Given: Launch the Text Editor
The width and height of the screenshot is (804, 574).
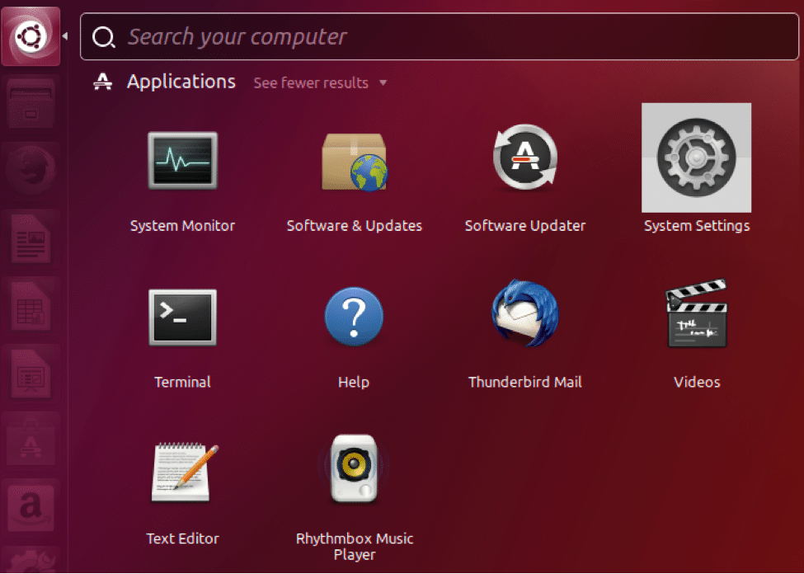Looking at the screenshot, I should pos(185,473).
